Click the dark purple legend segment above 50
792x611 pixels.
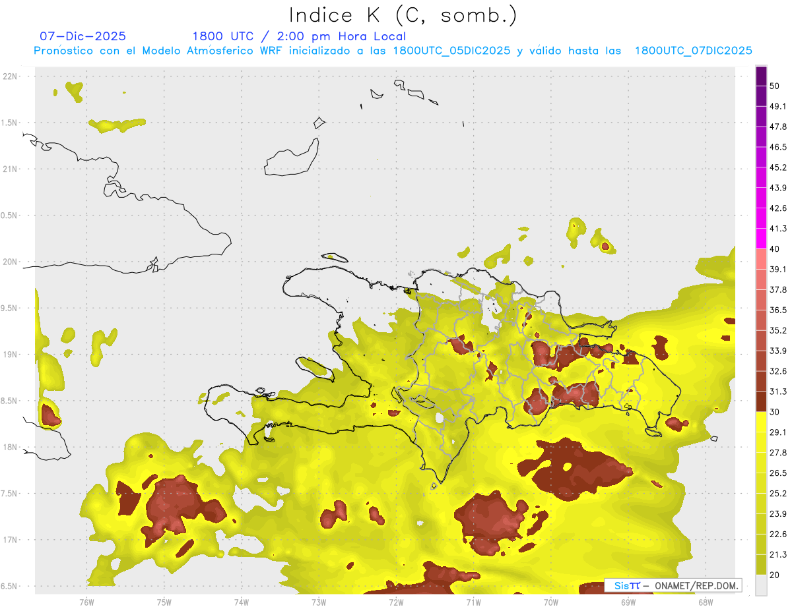pos(761,76)
